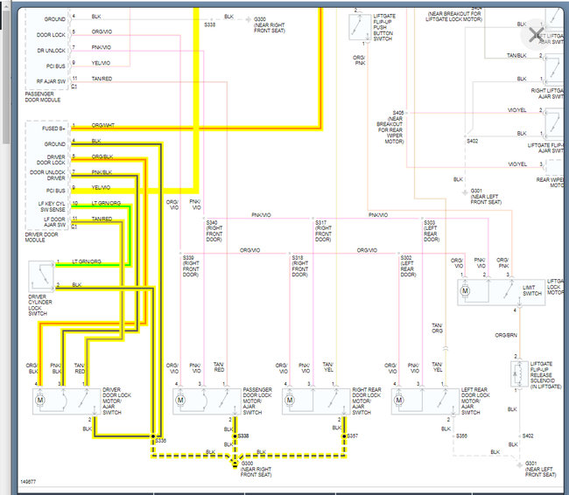Select the 'DRIVER DOOR LOCK MOTOR/AJAR SWITCH' label
The image size is (569, 495).
click(116, 401)
